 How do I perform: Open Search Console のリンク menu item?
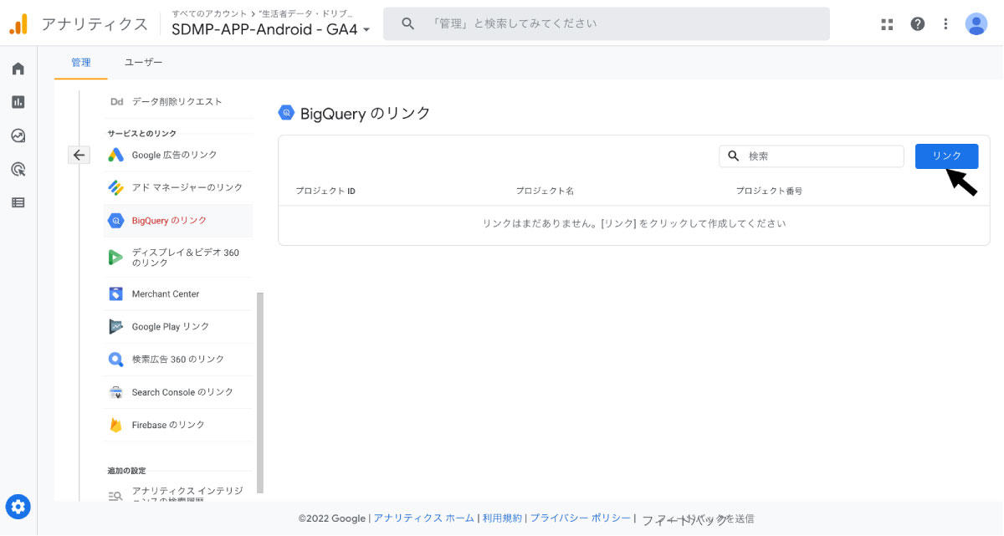(177, 392)
